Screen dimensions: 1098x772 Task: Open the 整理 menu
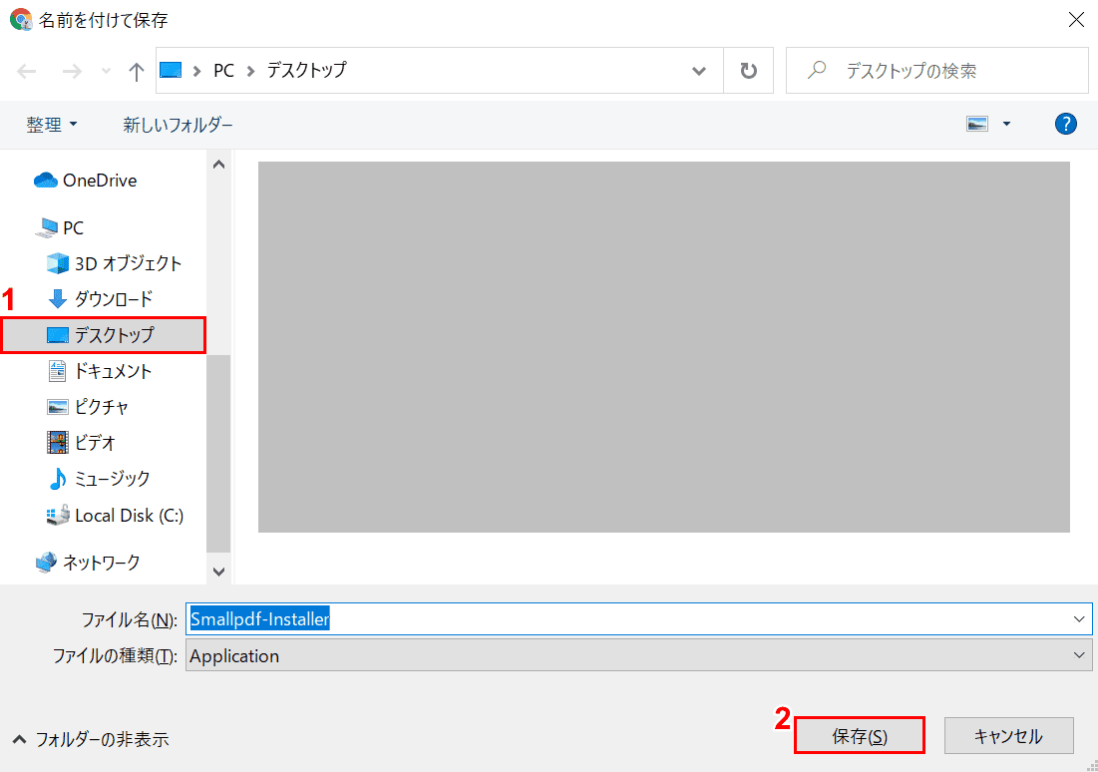[x=51, y=125]
